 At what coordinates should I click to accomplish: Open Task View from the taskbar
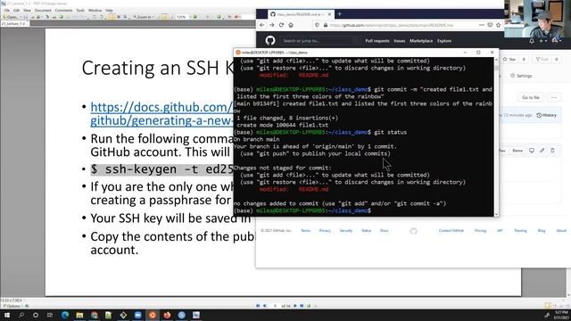(50, 315)
